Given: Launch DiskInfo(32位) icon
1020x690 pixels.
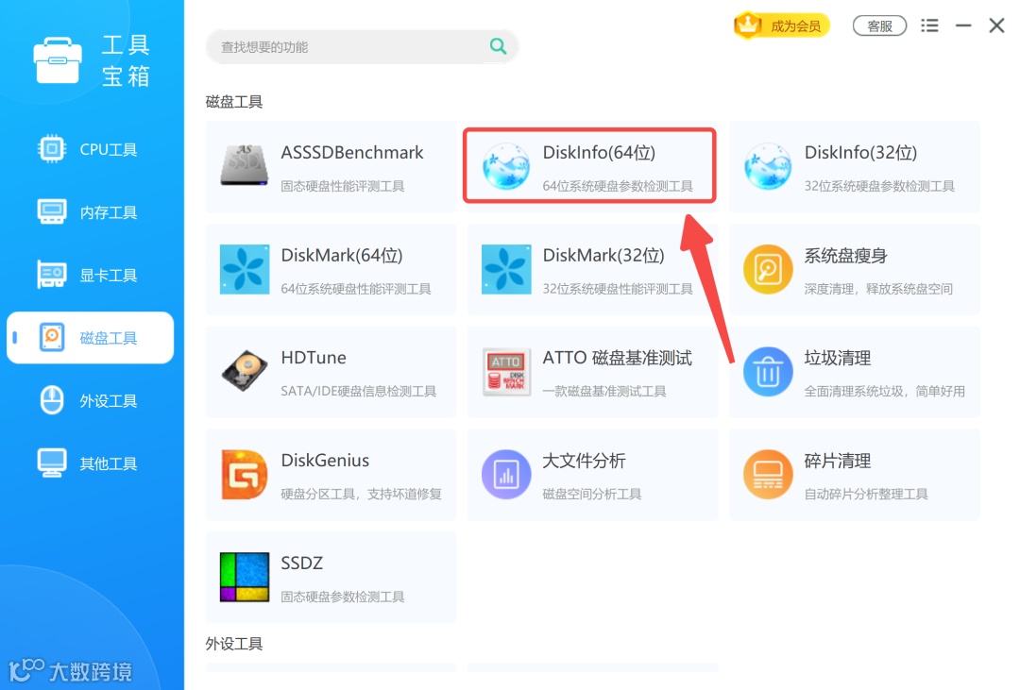Looking at the screenshot, I should click(x=768, y=166).
